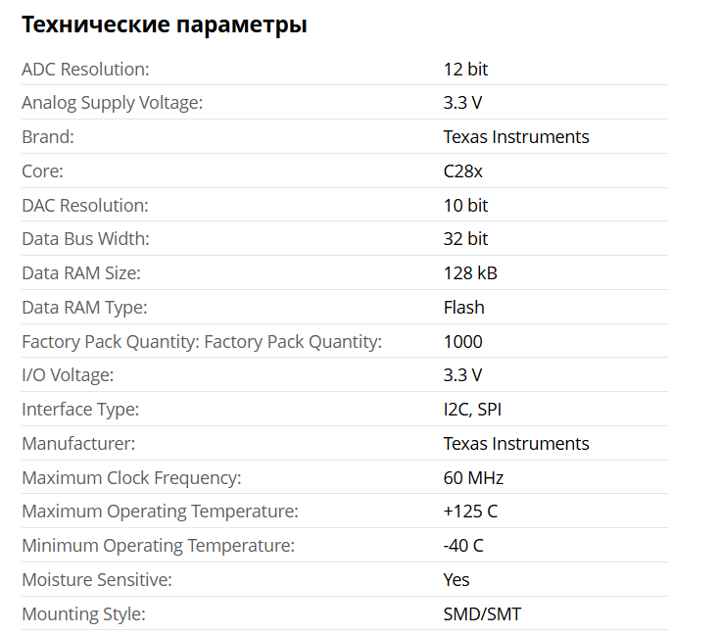721x635 pixels.
Task: Click the 'Data RAM Size:' label
Action: click(81, 273)
